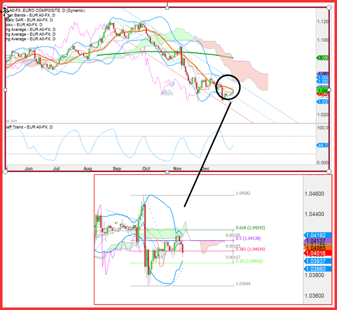337x310 pixels.
Task: Click the 1.04582 Fibonacci high level label
Action: [243, 193]
